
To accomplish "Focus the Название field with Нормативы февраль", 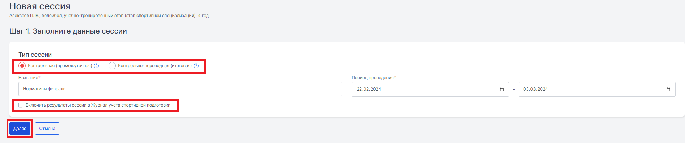I will 180,89.
